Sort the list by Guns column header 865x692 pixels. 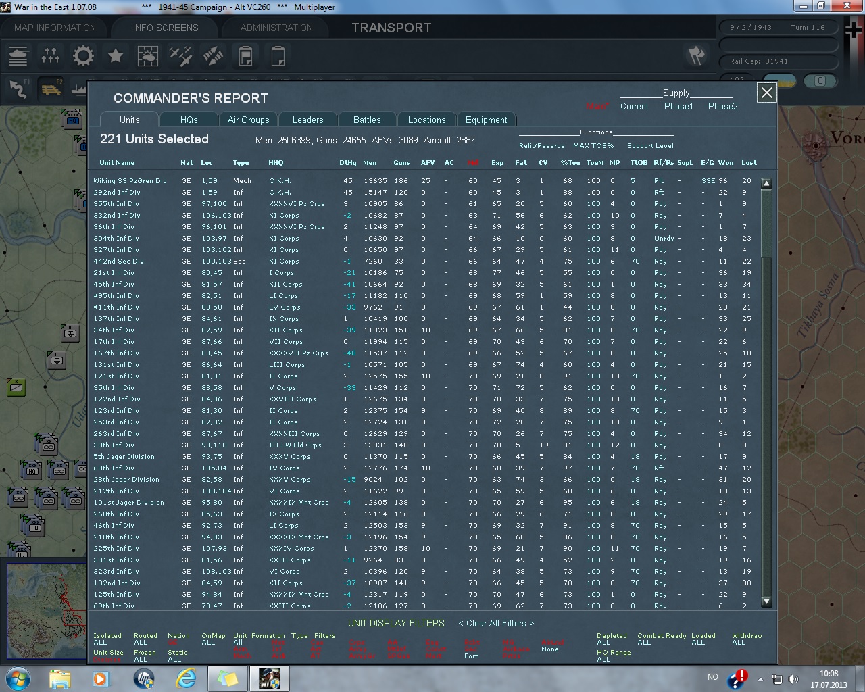pos(401,162)
